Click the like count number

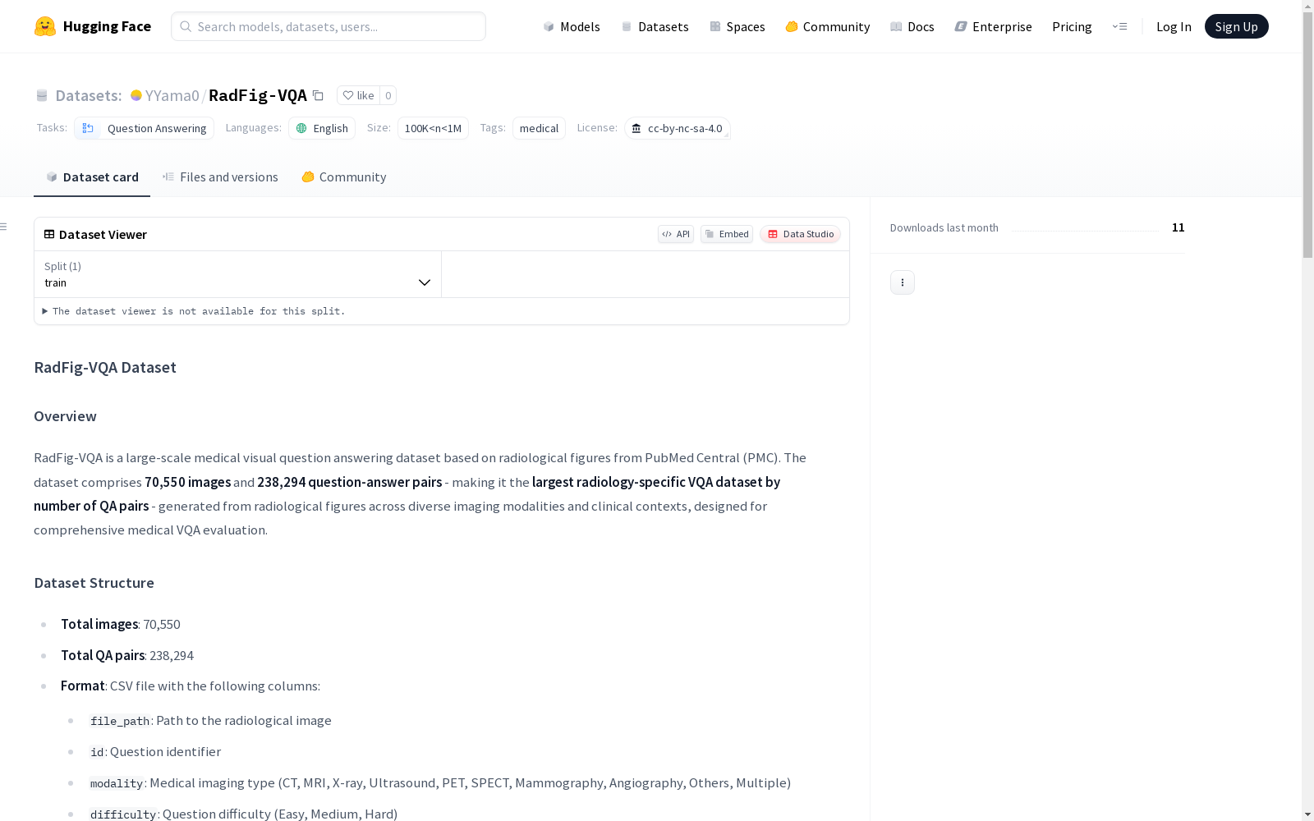pos(388,95)
